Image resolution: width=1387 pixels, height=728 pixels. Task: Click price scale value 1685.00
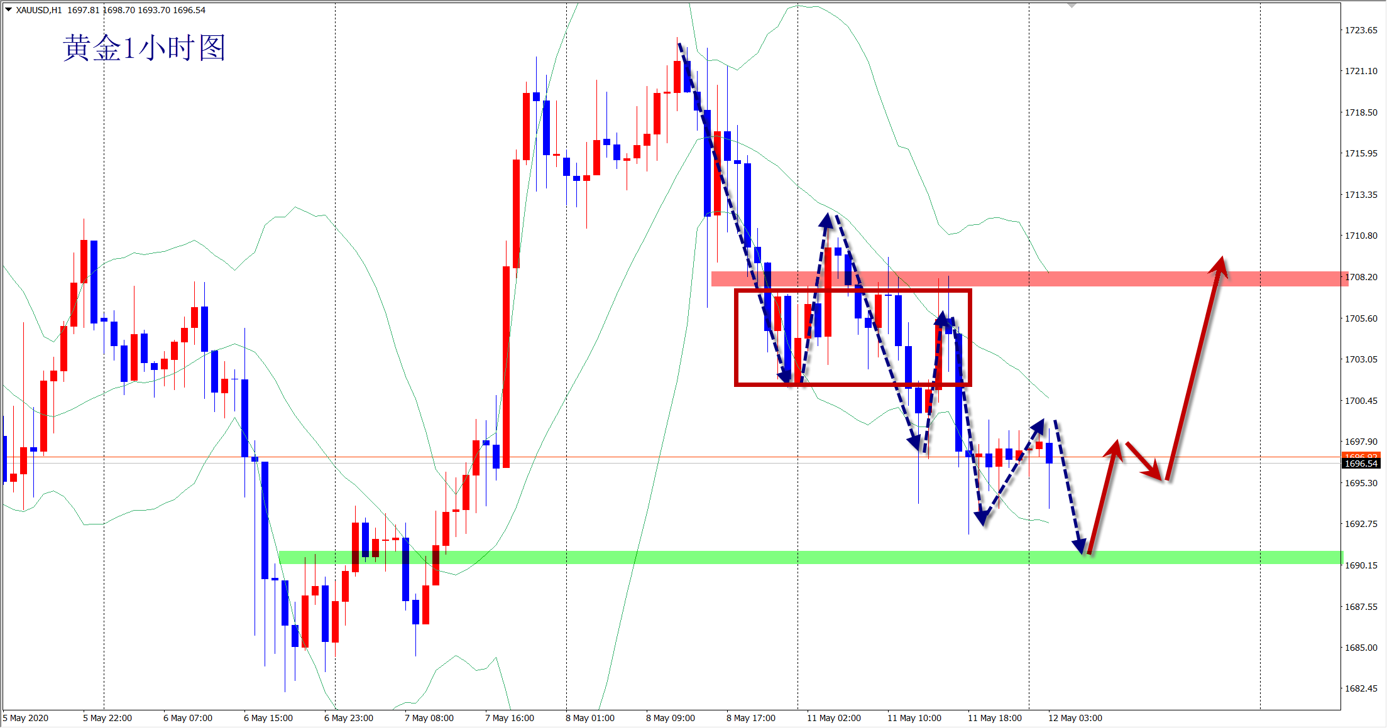[1361, 648]
